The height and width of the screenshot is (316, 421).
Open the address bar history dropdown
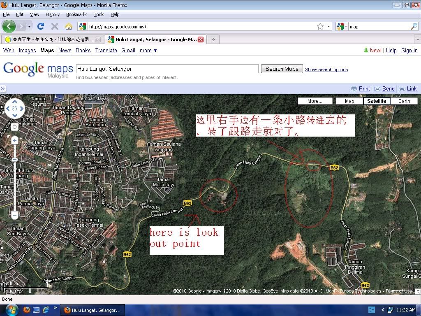pyautogui.click(x=328, y=26)
